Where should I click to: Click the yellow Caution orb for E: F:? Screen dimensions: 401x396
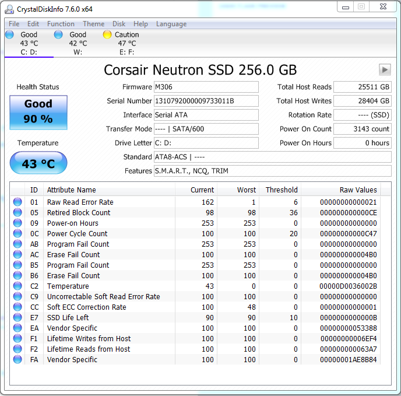pos(107,35)
